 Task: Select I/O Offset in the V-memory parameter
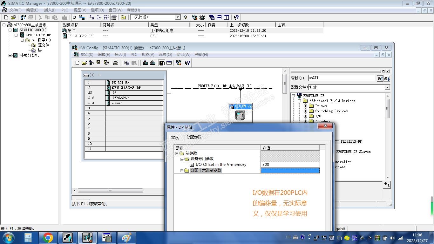click(x=221, y=165)
